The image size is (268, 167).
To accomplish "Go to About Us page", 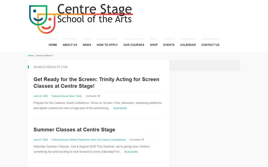I will pos(70,45).
